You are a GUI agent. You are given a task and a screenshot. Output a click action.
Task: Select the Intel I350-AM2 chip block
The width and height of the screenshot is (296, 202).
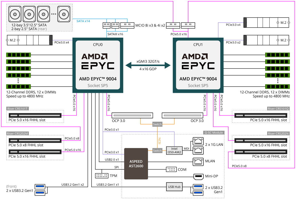point(174,150)
